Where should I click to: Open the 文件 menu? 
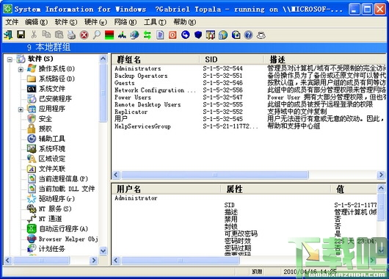pyautogui.click(x=12, y=22)
